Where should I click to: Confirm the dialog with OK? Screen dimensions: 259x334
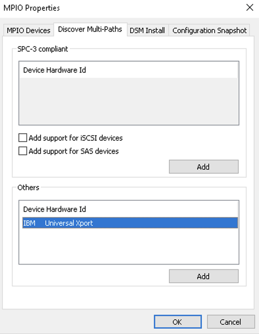pos(178,322)
